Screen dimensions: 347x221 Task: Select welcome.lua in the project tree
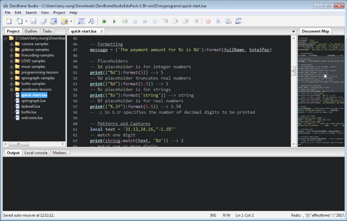pyautogui.click(x=32, y=118)
